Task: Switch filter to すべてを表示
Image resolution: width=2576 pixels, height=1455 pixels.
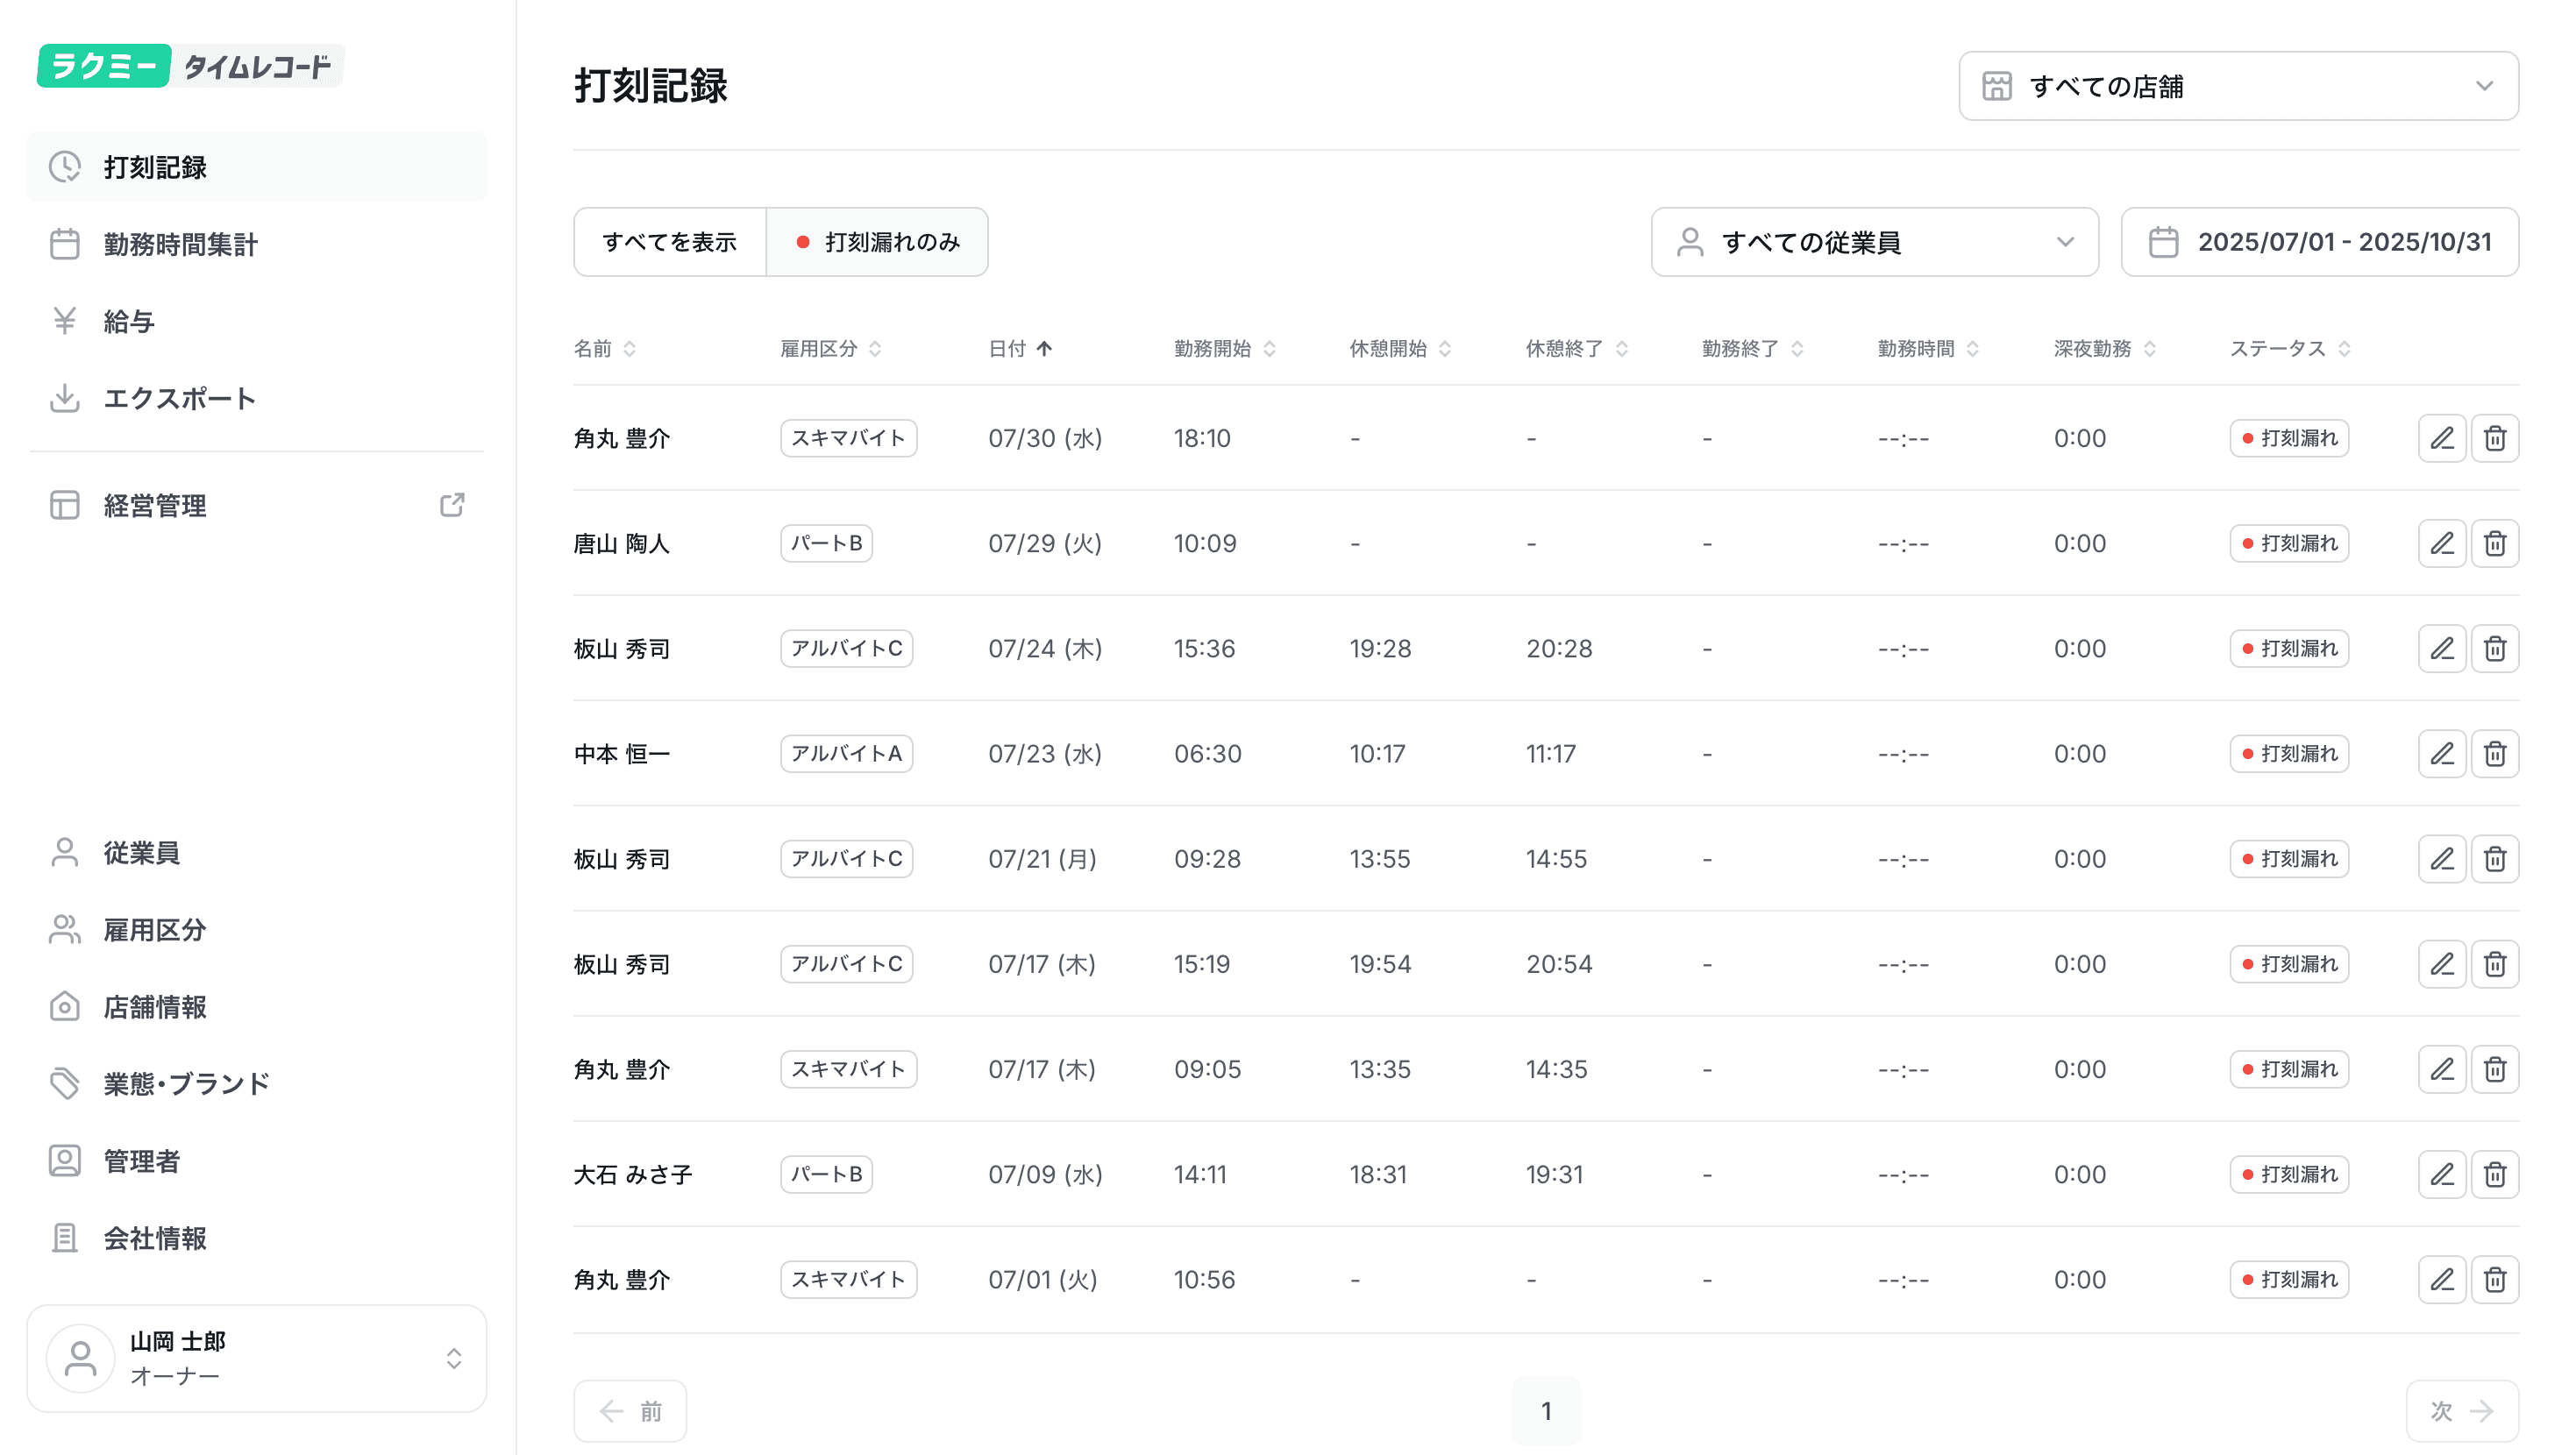Action: pos(669,242)
